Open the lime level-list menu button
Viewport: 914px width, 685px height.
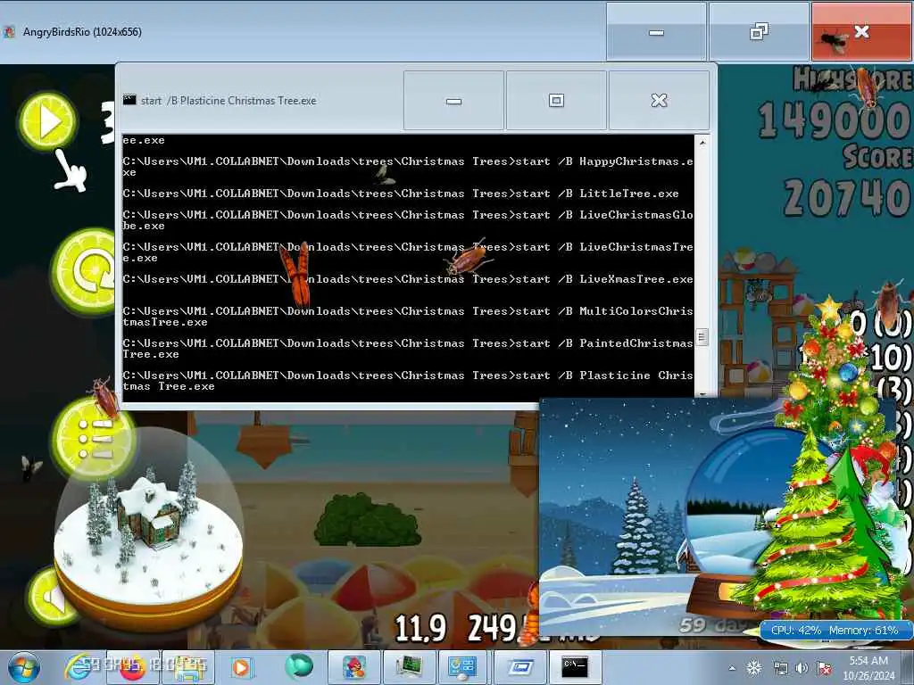tap(93, 439)
